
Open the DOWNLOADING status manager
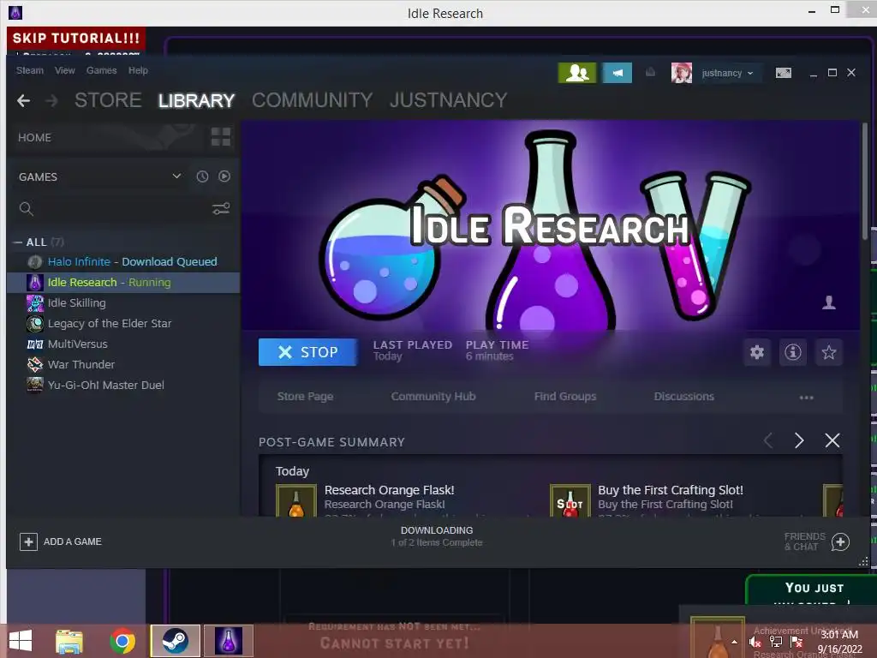point(436,536)
